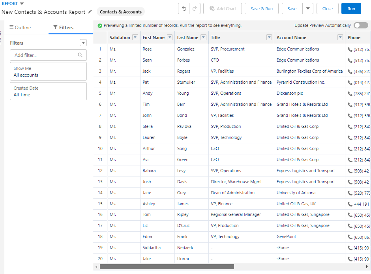Click phone icon in Ashley James row

coord(350,204)
